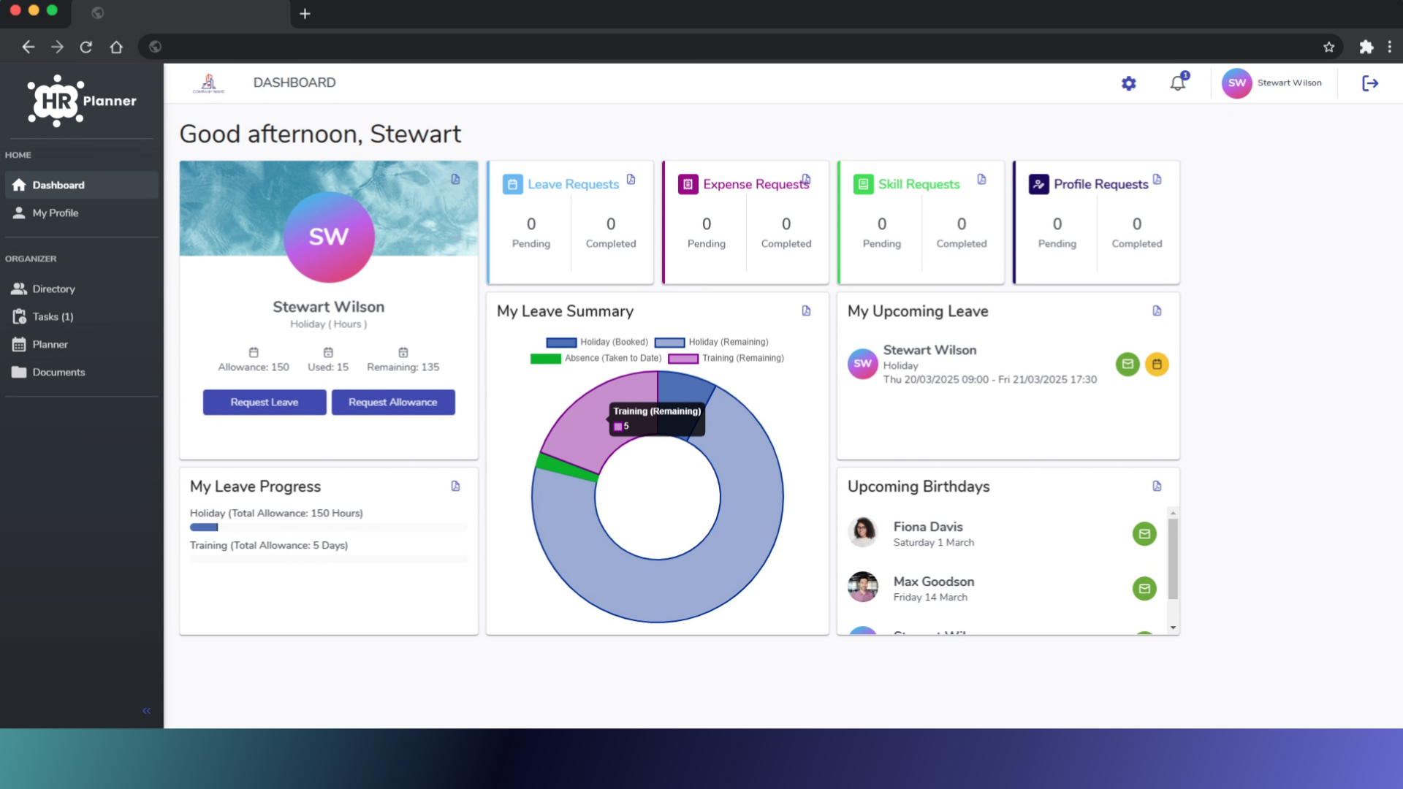Collapse the sidebar with double chevron
This screenshot has height=789, width=1403.
tap(146, 711)
